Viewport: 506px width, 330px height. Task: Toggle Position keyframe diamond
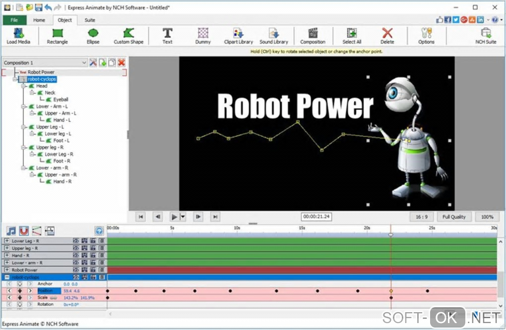click(20, 291)
